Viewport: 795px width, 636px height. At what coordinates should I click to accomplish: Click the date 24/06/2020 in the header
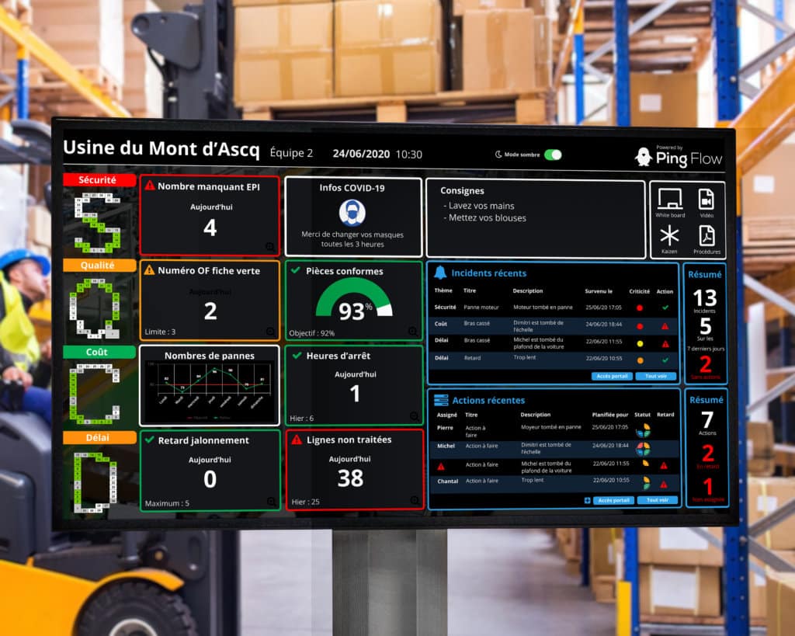tap(361, 154)
